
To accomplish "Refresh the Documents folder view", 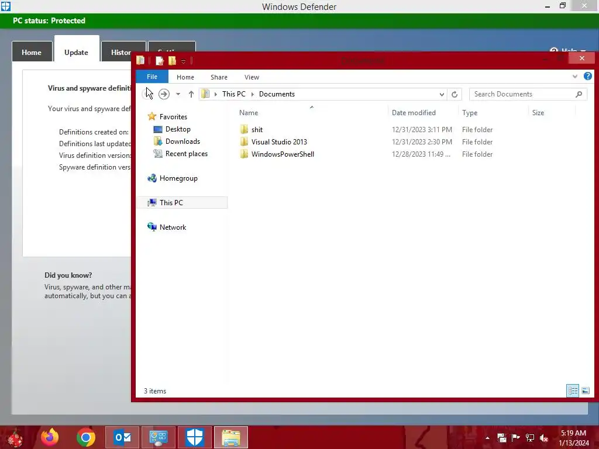I will pos(454,94).
